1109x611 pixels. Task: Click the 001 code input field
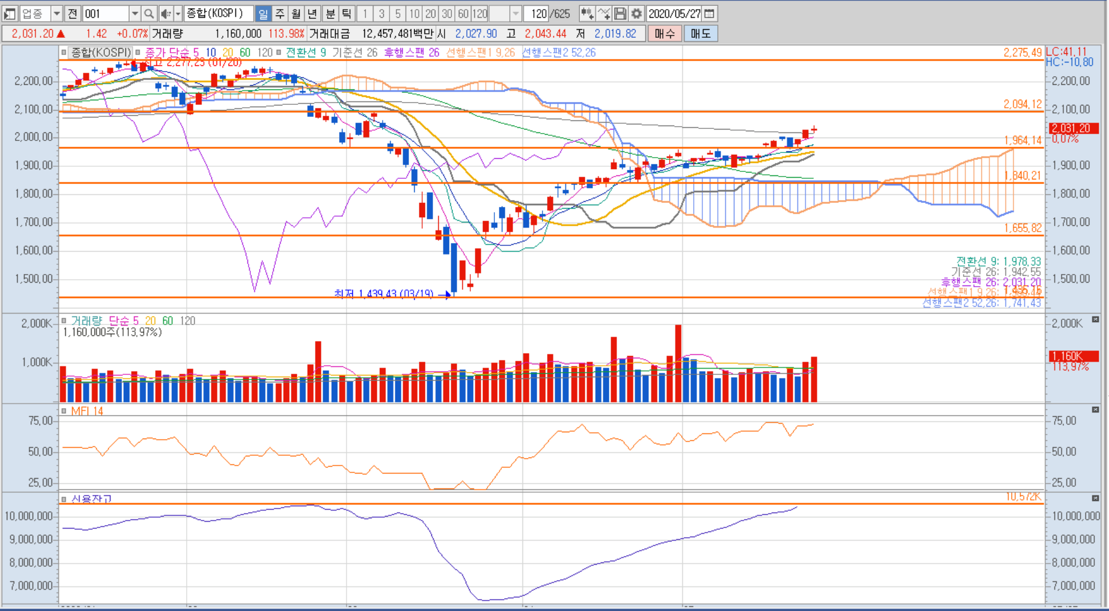105,13
